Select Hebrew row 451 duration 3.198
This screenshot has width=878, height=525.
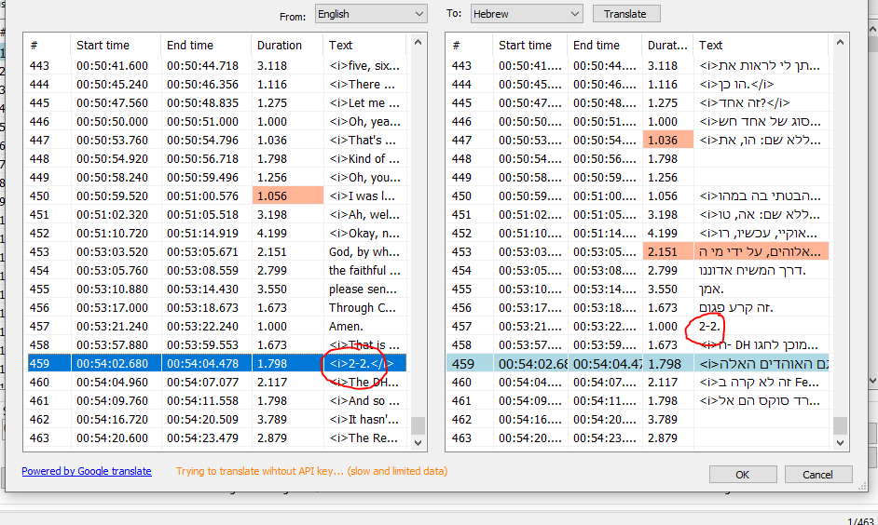663,215
